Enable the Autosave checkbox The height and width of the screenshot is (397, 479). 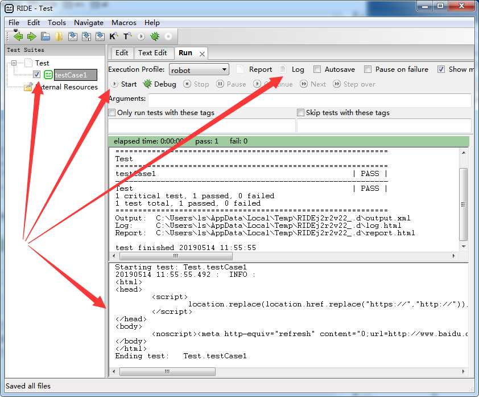click(317, 69)
